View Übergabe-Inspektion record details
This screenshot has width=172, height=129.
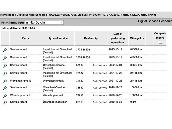pos(5,102)
